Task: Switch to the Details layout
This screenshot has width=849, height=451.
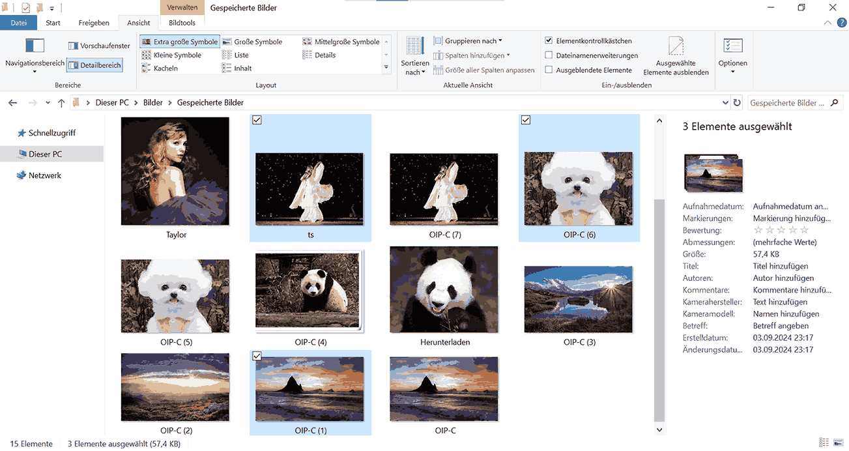Action: 324,55
